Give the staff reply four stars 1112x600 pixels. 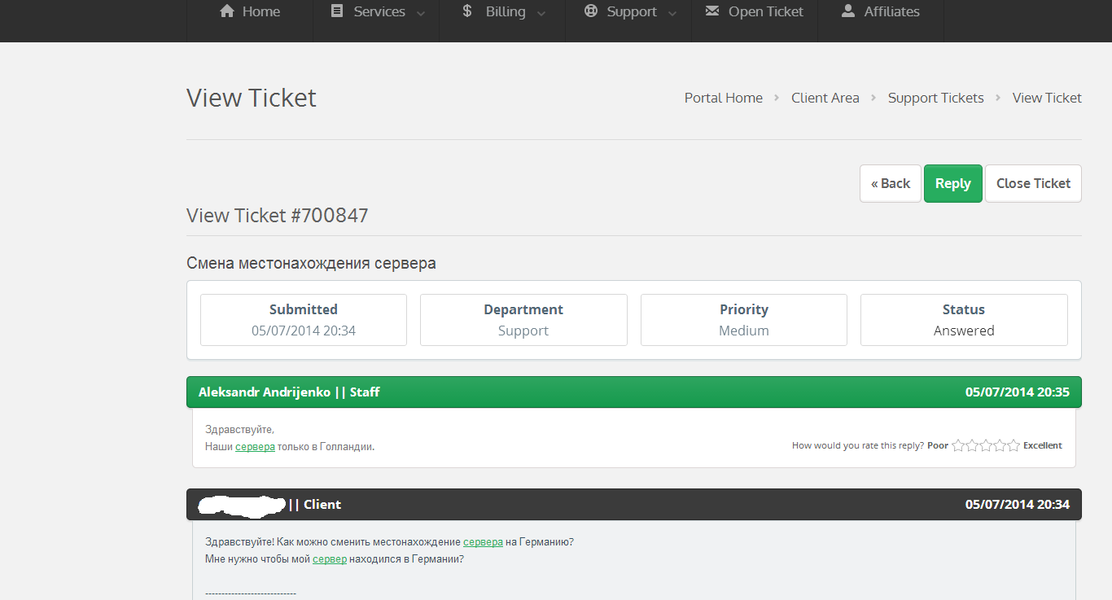(1000, 445)
